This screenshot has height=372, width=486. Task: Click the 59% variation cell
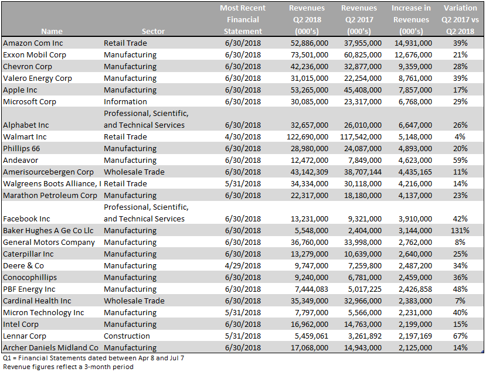coord(460,160)
